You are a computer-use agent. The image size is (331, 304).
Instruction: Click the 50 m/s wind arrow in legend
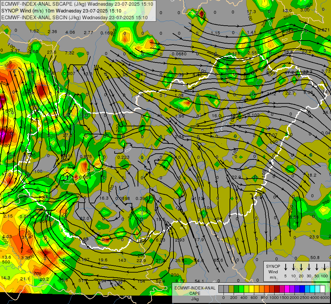pos(317,267)
